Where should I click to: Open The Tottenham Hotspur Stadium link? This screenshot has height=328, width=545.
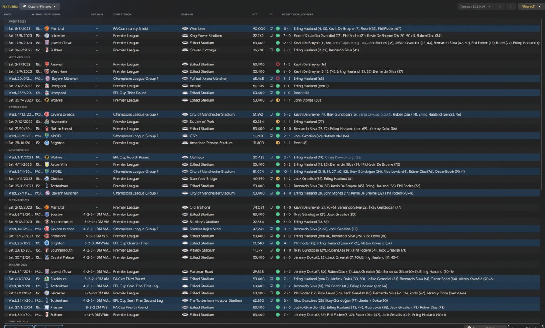pyautogui.click(x=216, y=300)
